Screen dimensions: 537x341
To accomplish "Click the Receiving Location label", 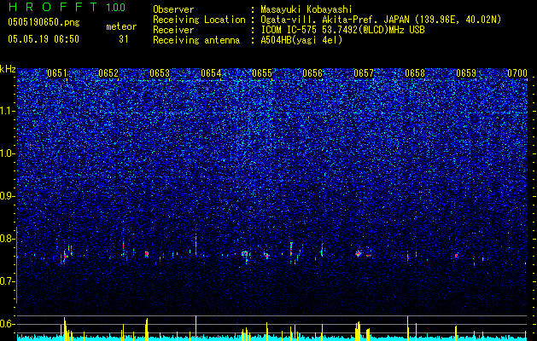I will [199, 20].
